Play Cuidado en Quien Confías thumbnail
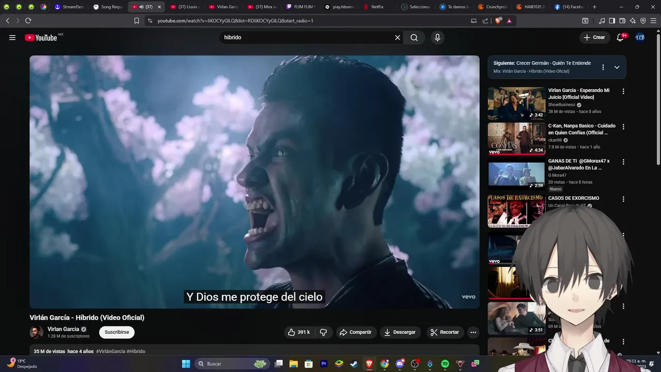This screenshot has height=372, width=661. coord(516,138)
